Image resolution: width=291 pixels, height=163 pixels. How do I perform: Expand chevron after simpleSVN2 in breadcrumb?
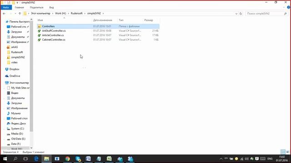(x=103, y=14)
